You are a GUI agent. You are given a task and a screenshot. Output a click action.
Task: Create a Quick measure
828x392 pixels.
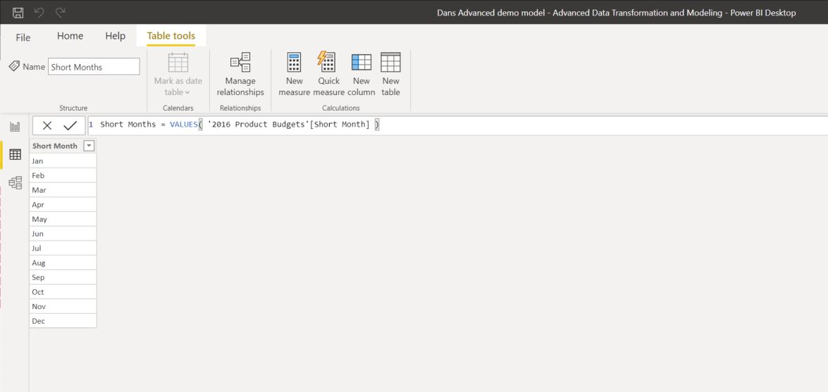pos(328,75)
